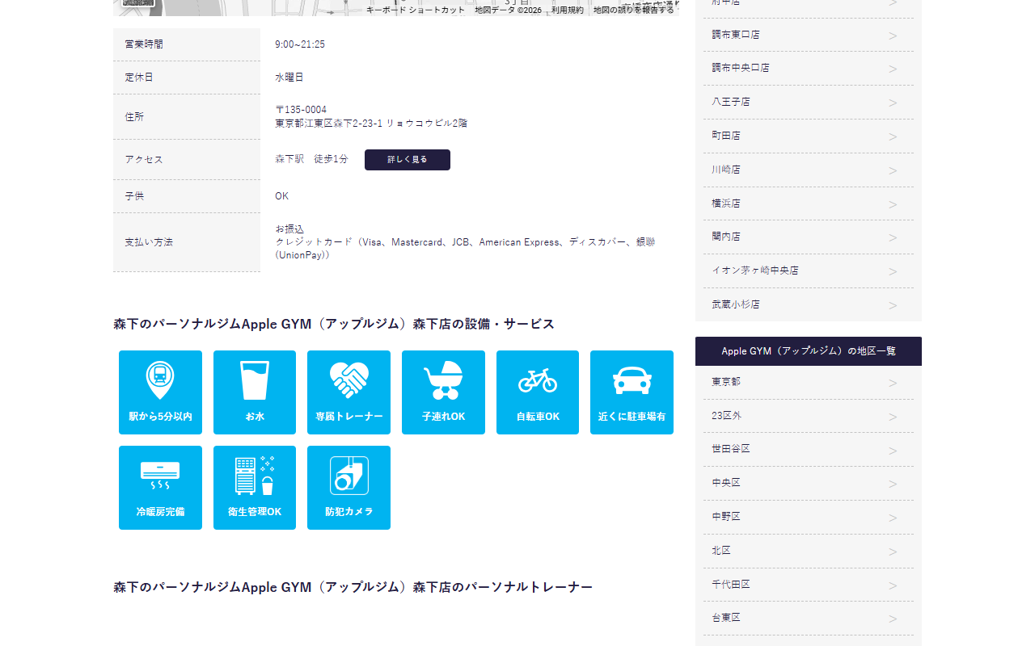Open the 中央区 area link
The width and height of the screenshot is (1035, 646).
[809, 483]
